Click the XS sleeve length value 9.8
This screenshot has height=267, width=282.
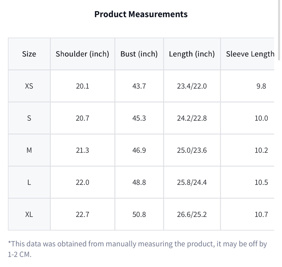261,86
